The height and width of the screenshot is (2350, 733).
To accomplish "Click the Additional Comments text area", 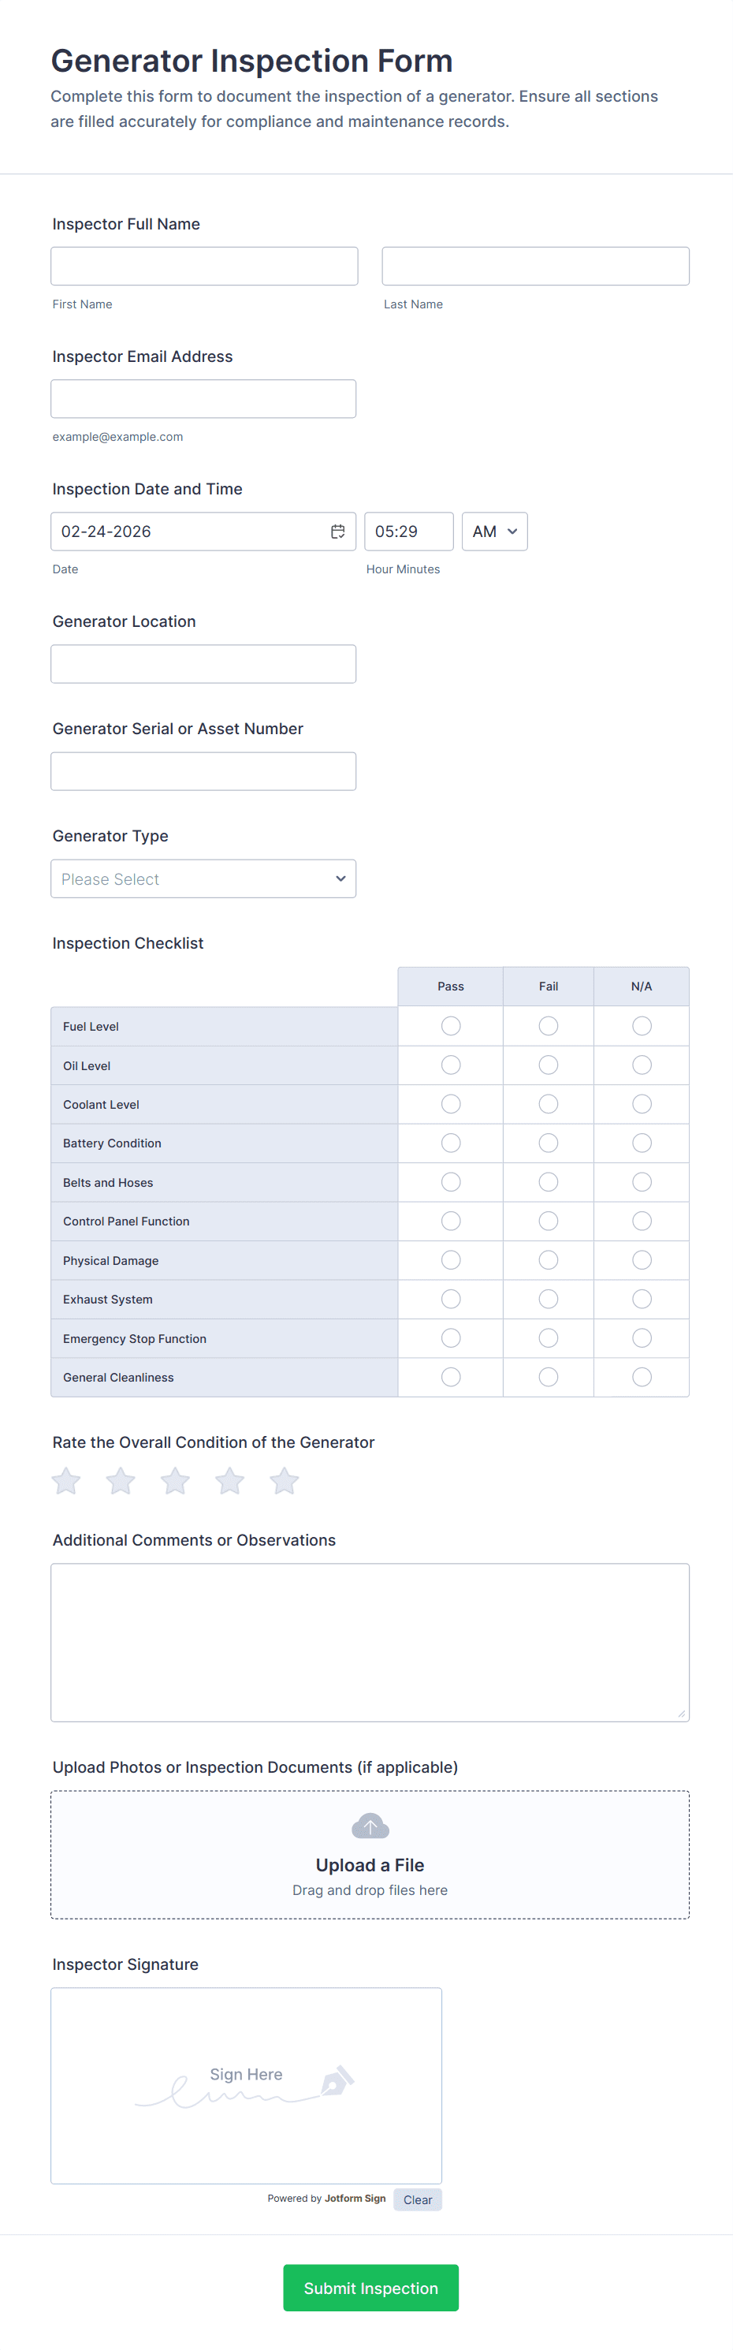I will 369,1642.
